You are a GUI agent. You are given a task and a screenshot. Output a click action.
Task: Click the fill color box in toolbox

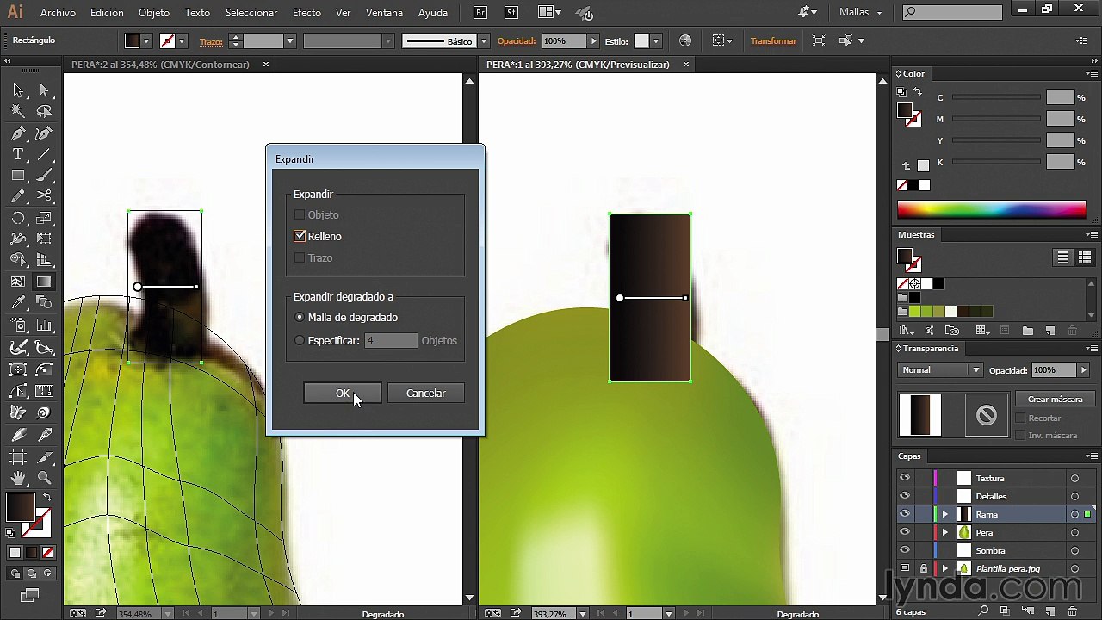click(x=20, y=507)
